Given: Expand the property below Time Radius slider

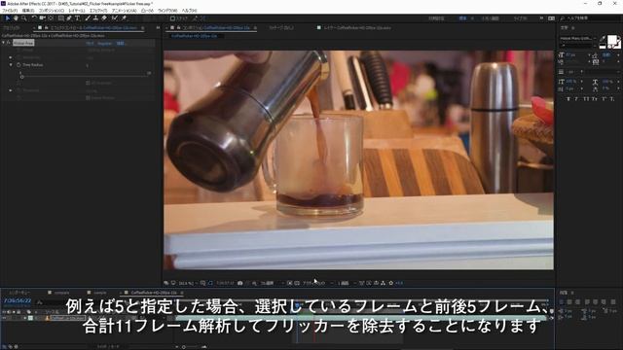Looking at the screenshot, I should [x=11, y=90].
